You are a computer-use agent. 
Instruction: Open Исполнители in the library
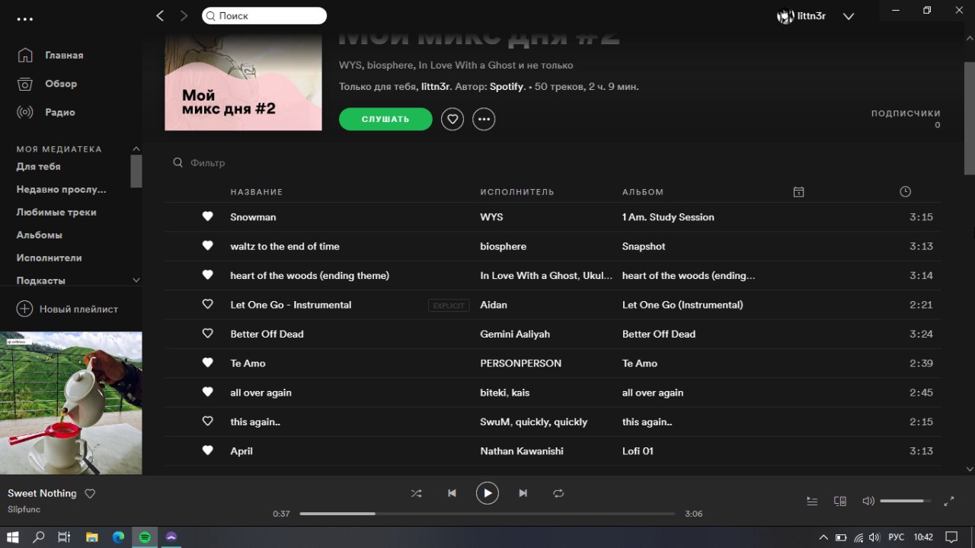[50, 258]
